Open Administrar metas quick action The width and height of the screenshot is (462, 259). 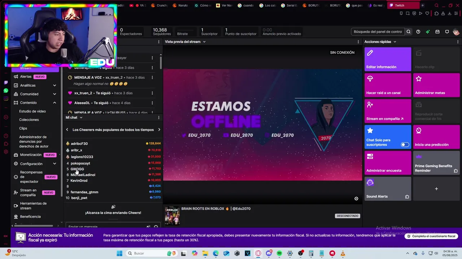pos(436,85)
